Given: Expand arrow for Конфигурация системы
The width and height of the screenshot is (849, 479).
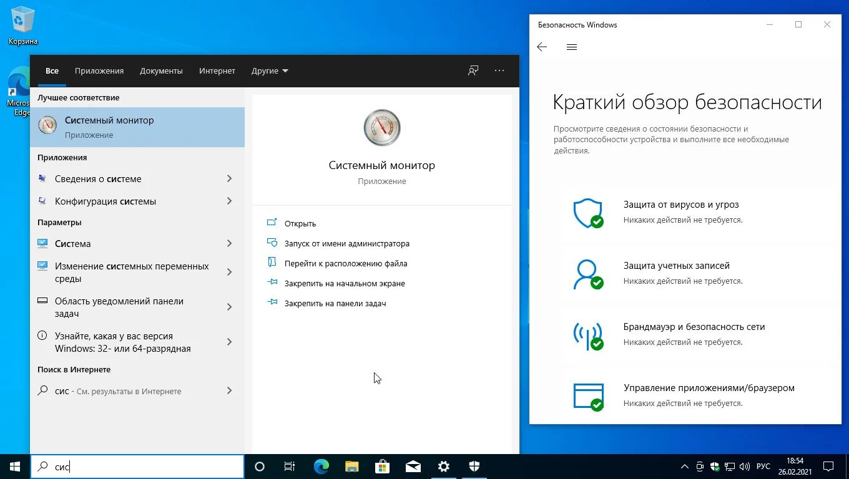Looking at the screenshot, I should pos(229,201).
